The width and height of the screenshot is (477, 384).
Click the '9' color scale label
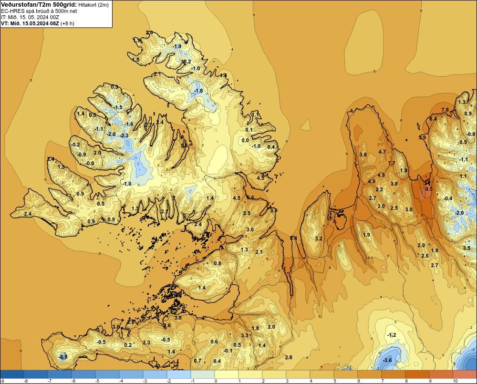click(430, 381)
